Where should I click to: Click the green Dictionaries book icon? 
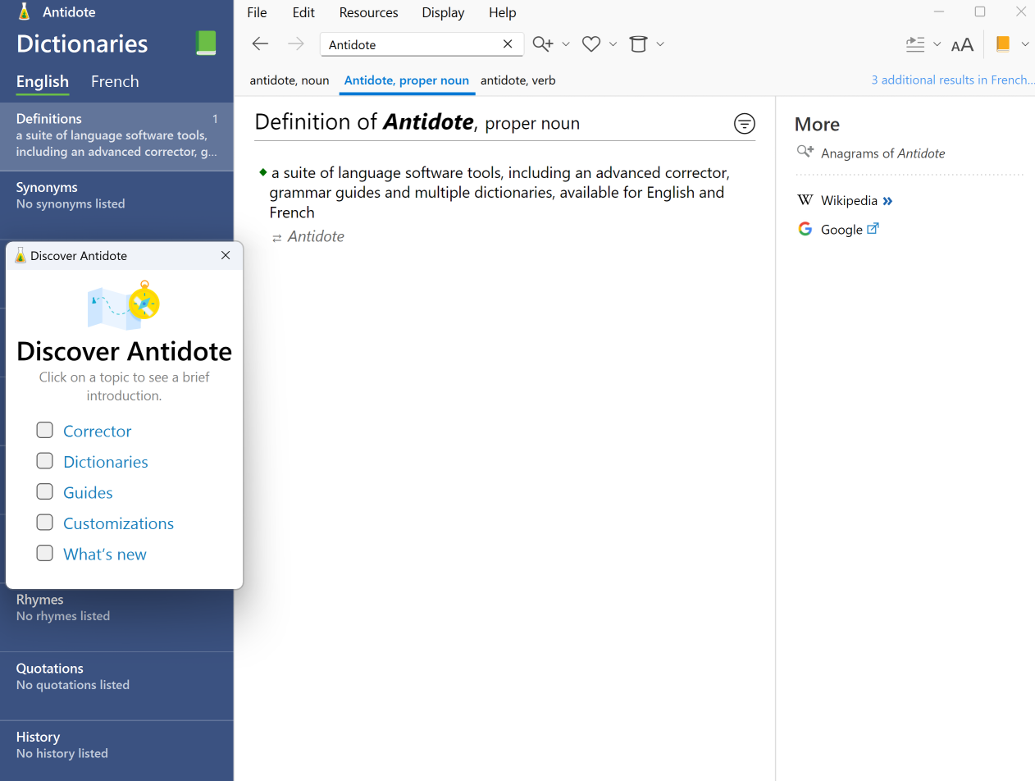206,43
